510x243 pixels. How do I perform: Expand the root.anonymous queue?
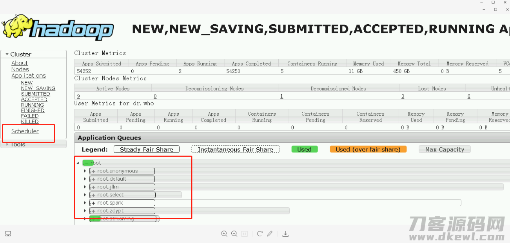(85, 171)
